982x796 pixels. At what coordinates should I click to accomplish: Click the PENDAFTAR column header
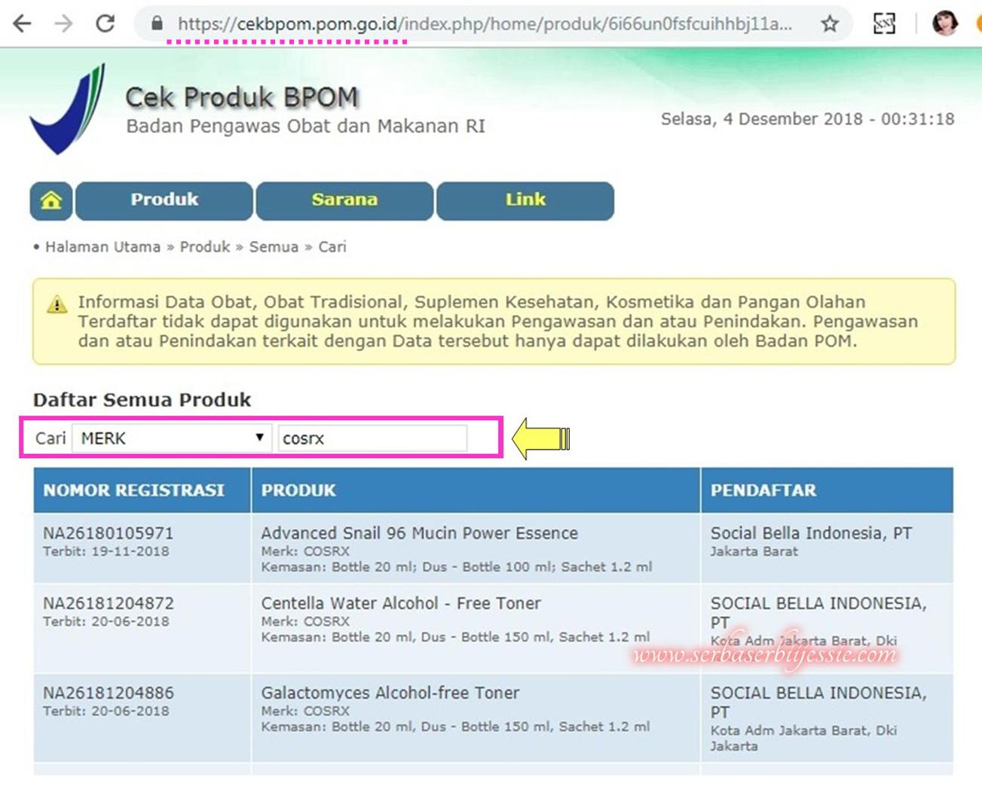point(827,490)
